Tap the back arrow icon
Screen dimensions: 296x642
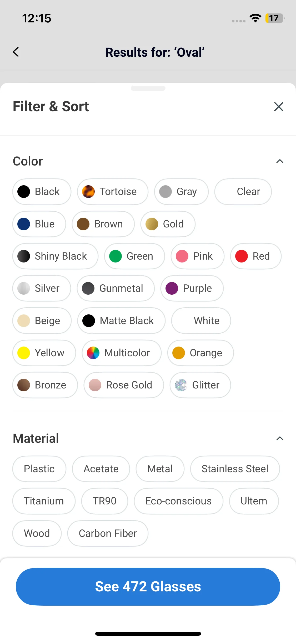pos(16,52)
